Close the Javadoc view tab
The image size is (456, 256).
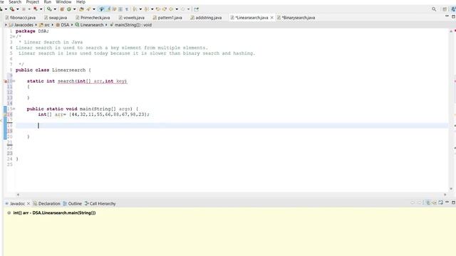click(x=28, y=204)
